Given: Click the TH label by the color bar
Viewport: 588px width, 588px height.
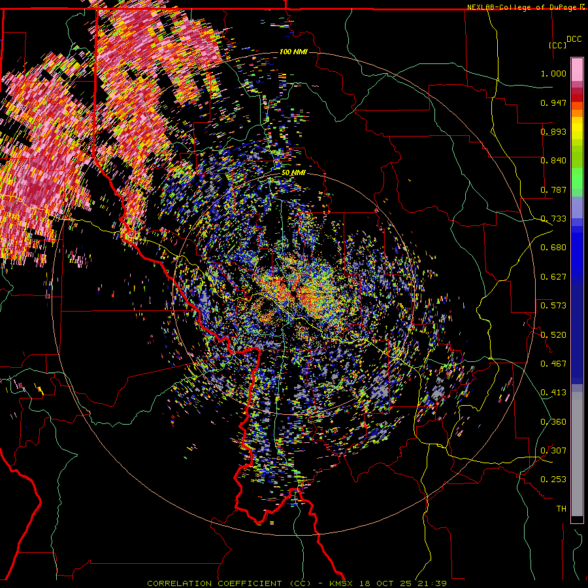Looking at the screenshot, I should 561,509.
